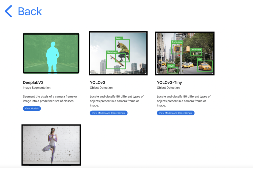Select the YOLOv3-Tiny title text

coord(169,82)
